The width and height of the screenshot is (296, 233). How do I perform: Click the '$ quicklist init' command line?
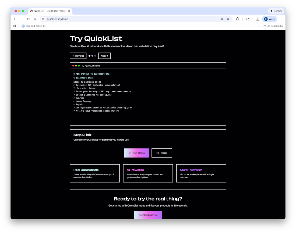[x=83, y=78]
